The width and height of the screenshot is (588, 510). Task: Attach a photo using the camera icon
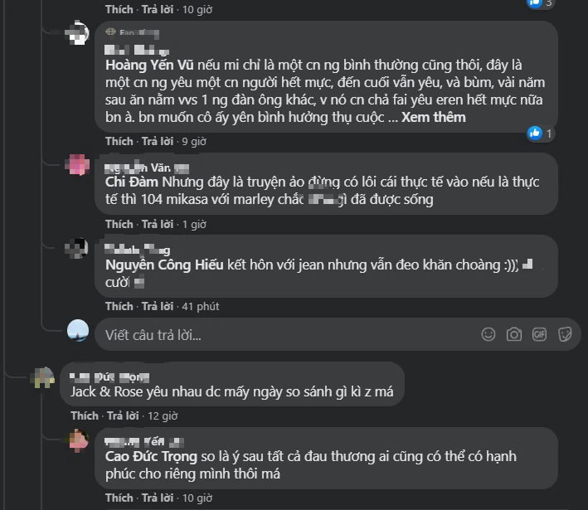(x=514, y=334)
